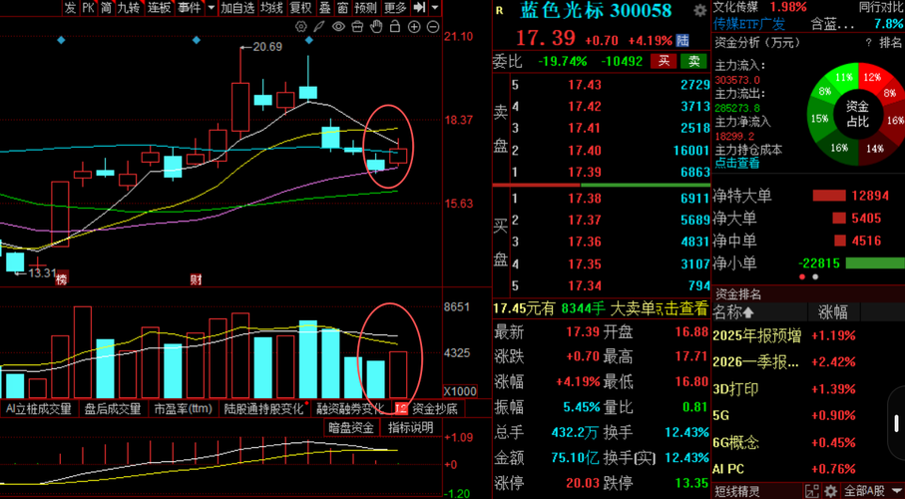Switch to 资金抄底 tab

(x=435, y=409)
